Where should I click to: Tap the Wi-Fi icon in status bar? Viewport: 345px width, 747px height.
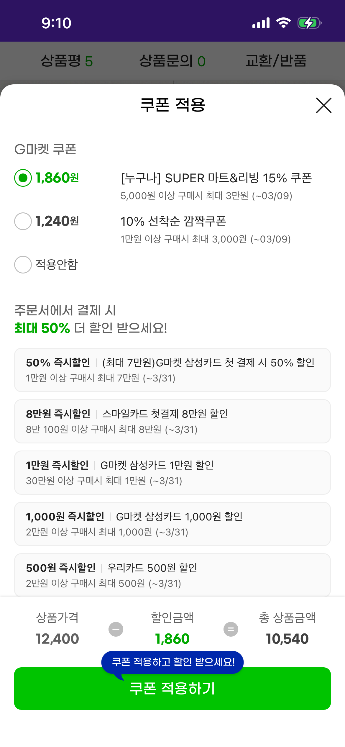coord(283,23)
